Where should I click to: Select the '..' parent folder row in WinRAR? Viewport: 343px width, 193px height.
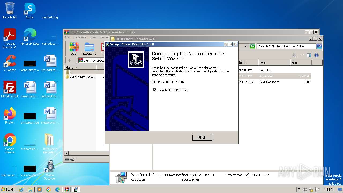coord(84,72)
